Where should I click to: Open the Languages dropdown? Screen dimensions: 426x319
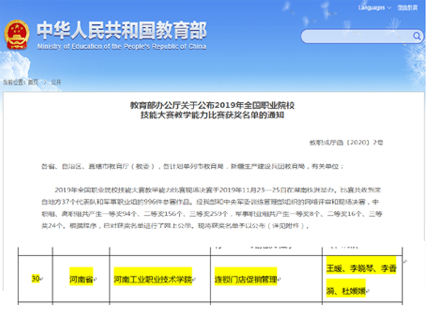pos(371,8)
